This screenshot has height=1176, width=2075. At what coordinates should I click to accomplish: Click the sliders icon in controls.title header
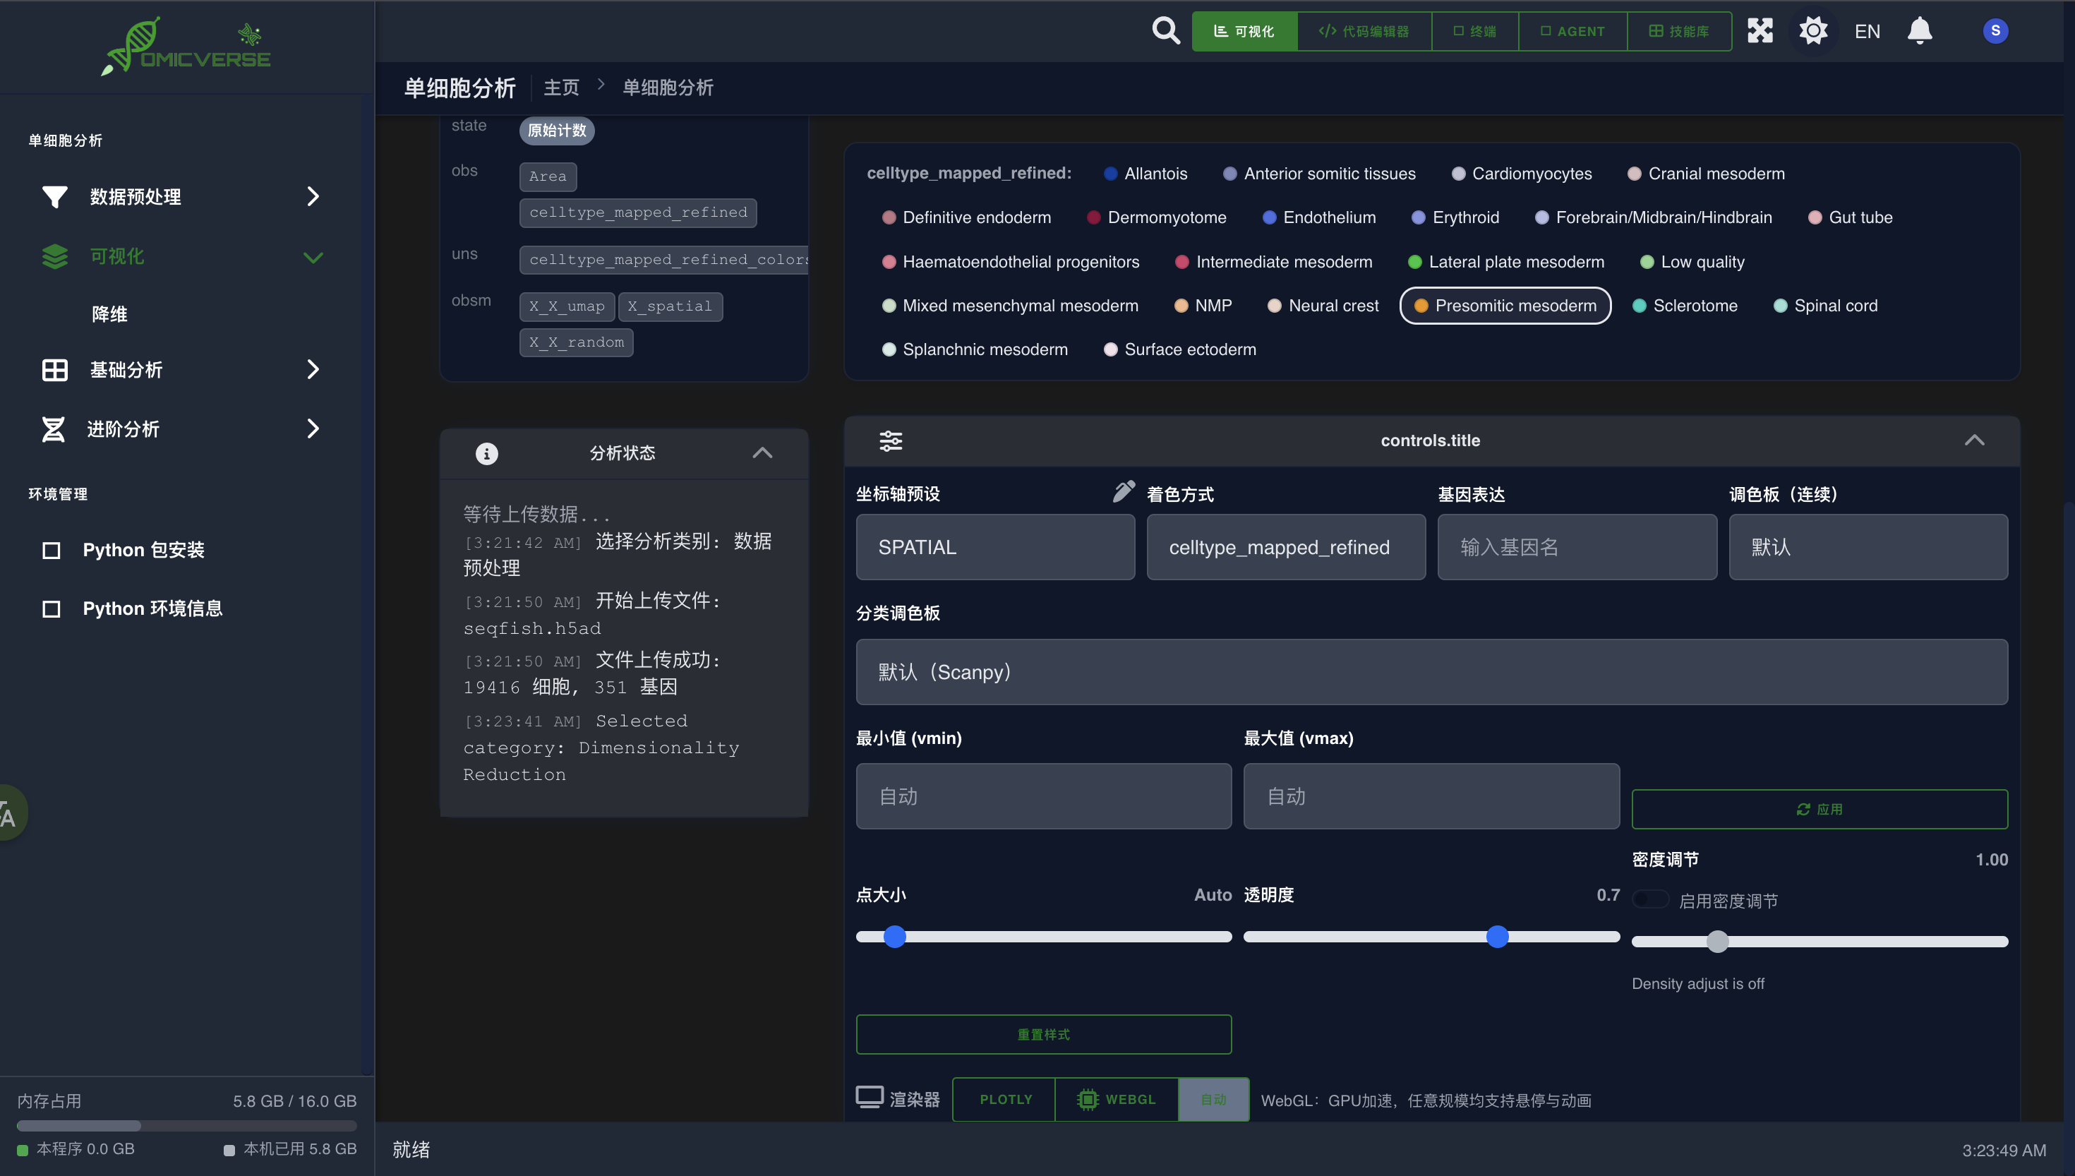click(x=891, y=440)
